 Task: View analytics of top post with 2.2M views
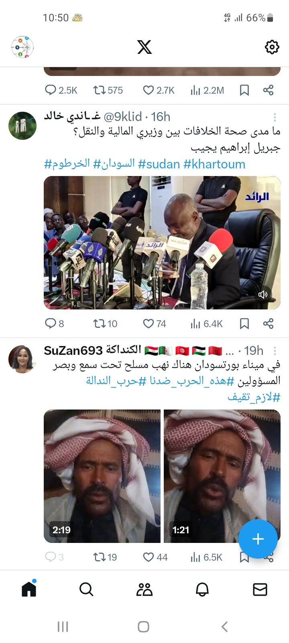[x=207, y=90]
